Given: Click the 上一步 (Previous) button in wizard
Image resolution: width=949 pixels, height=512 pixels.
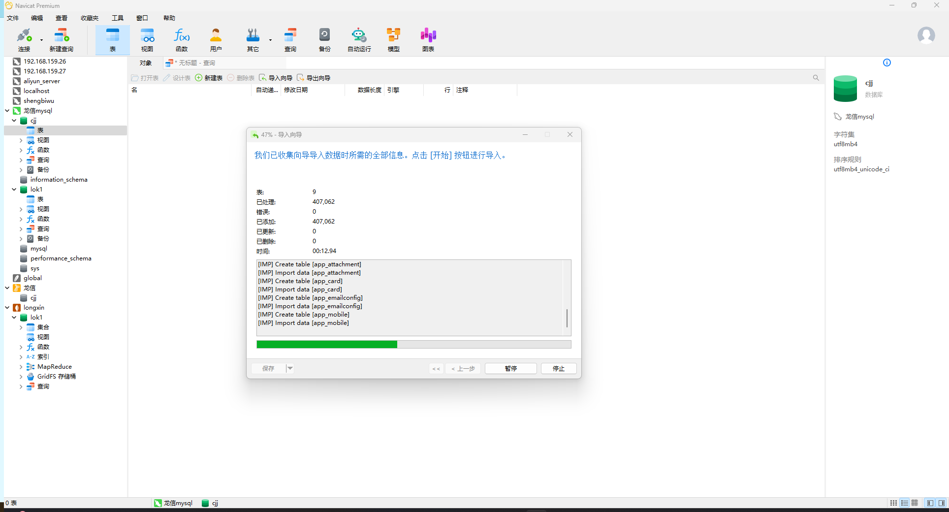Looking at the screenshot, I should (463, 368).
